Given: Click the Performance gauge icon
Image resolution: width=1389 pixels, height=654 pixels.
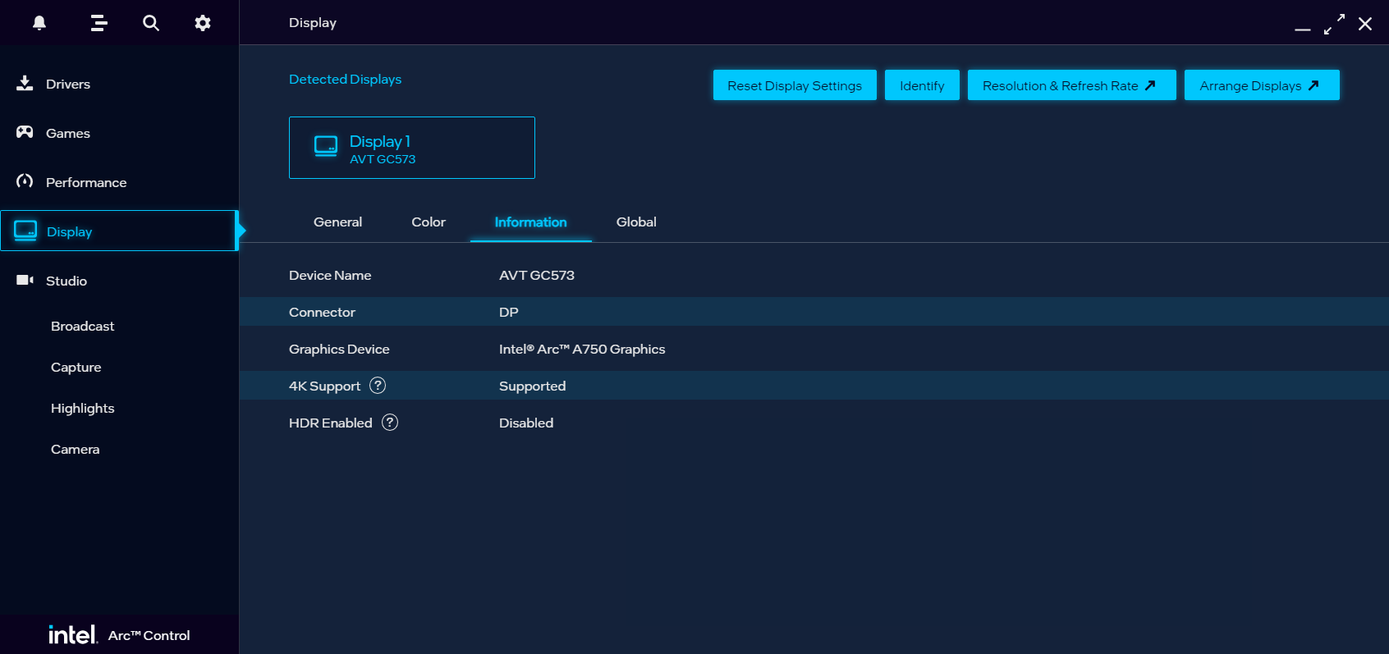Looking at the screenshot, I should pos(25,181).
